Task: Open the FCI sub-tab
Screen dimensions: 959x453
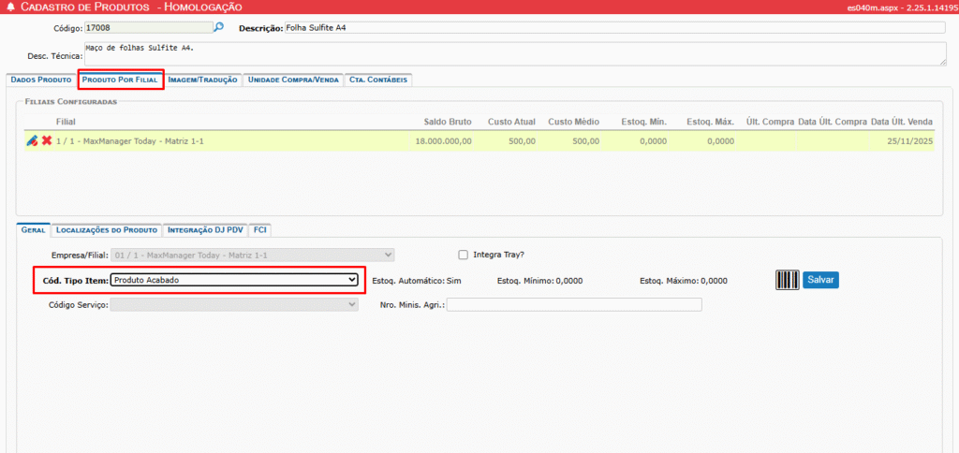Action: (x=259, y=229)
